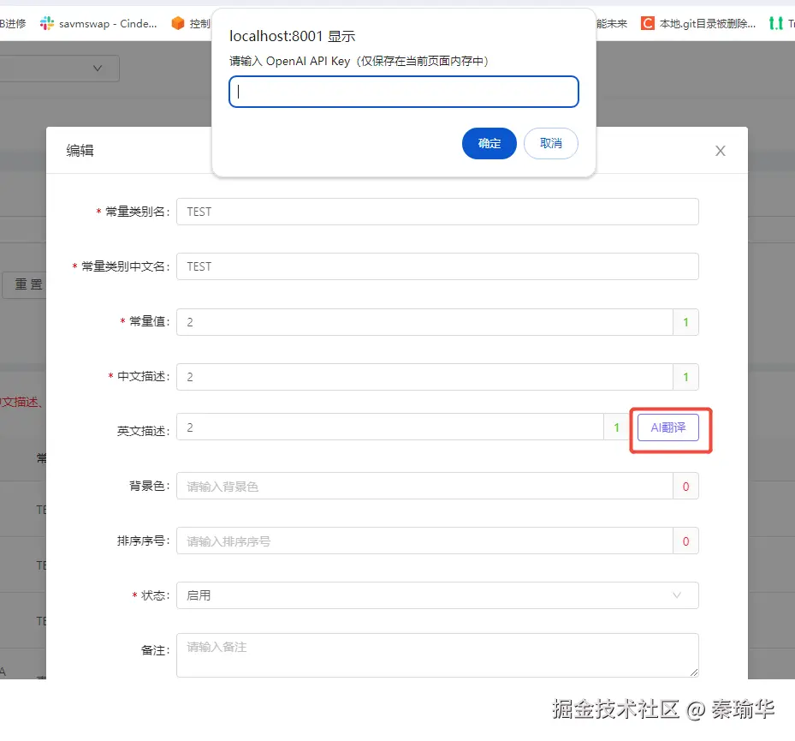
Task: Click the 常量类别名 field containing TEST
Action: click(x=437, y=212)
